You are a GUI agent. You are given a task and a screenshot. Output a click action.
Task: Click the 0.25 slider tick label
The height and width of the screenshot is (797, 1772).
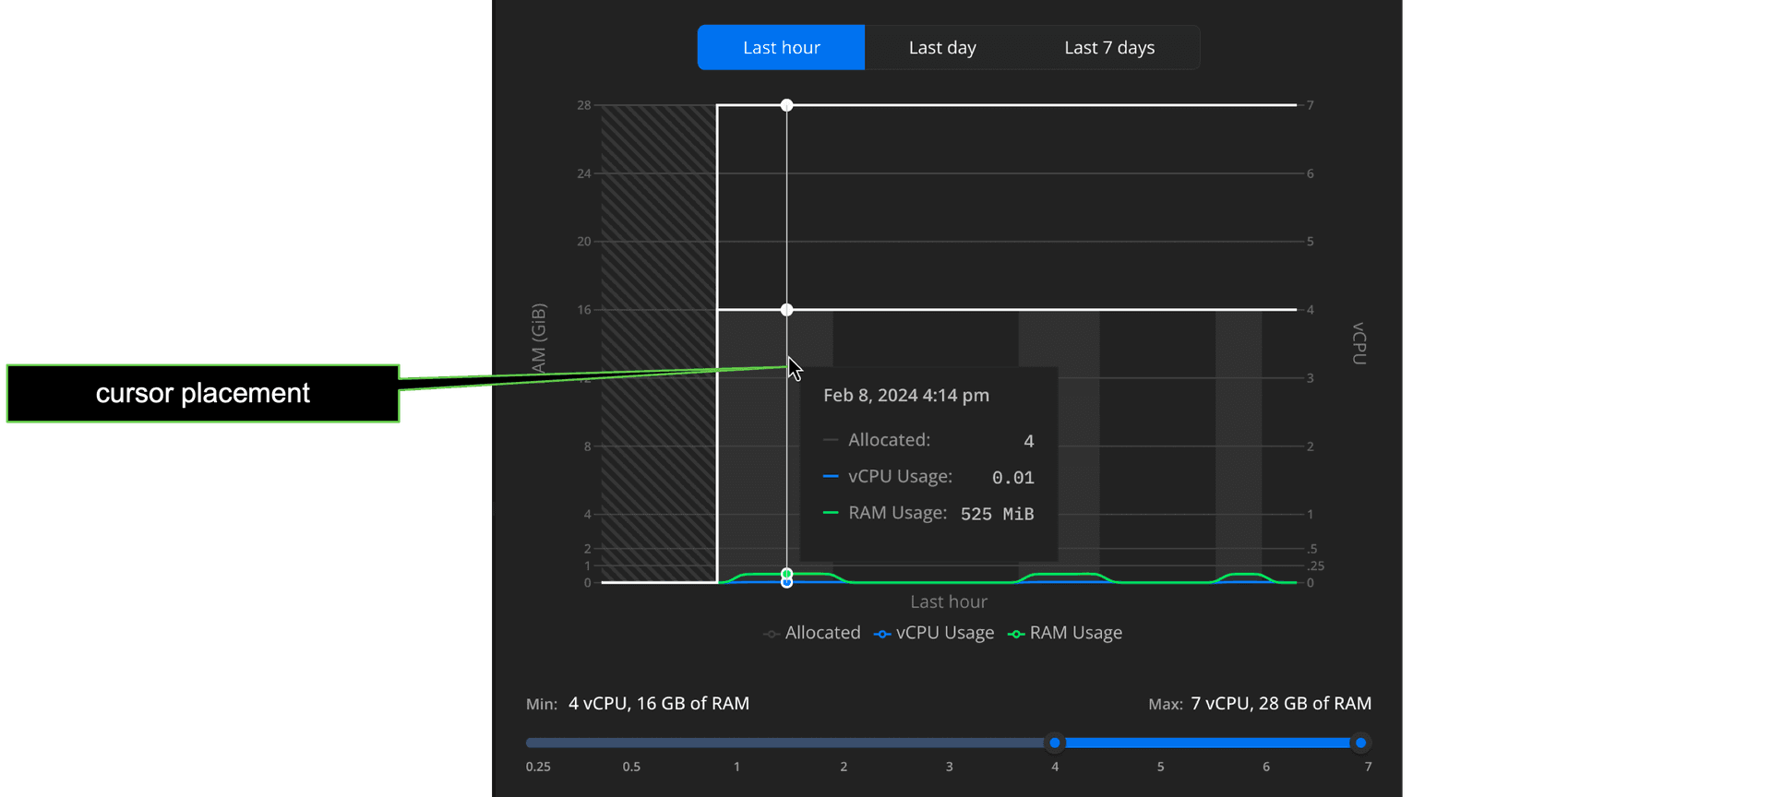click(538, 767)
